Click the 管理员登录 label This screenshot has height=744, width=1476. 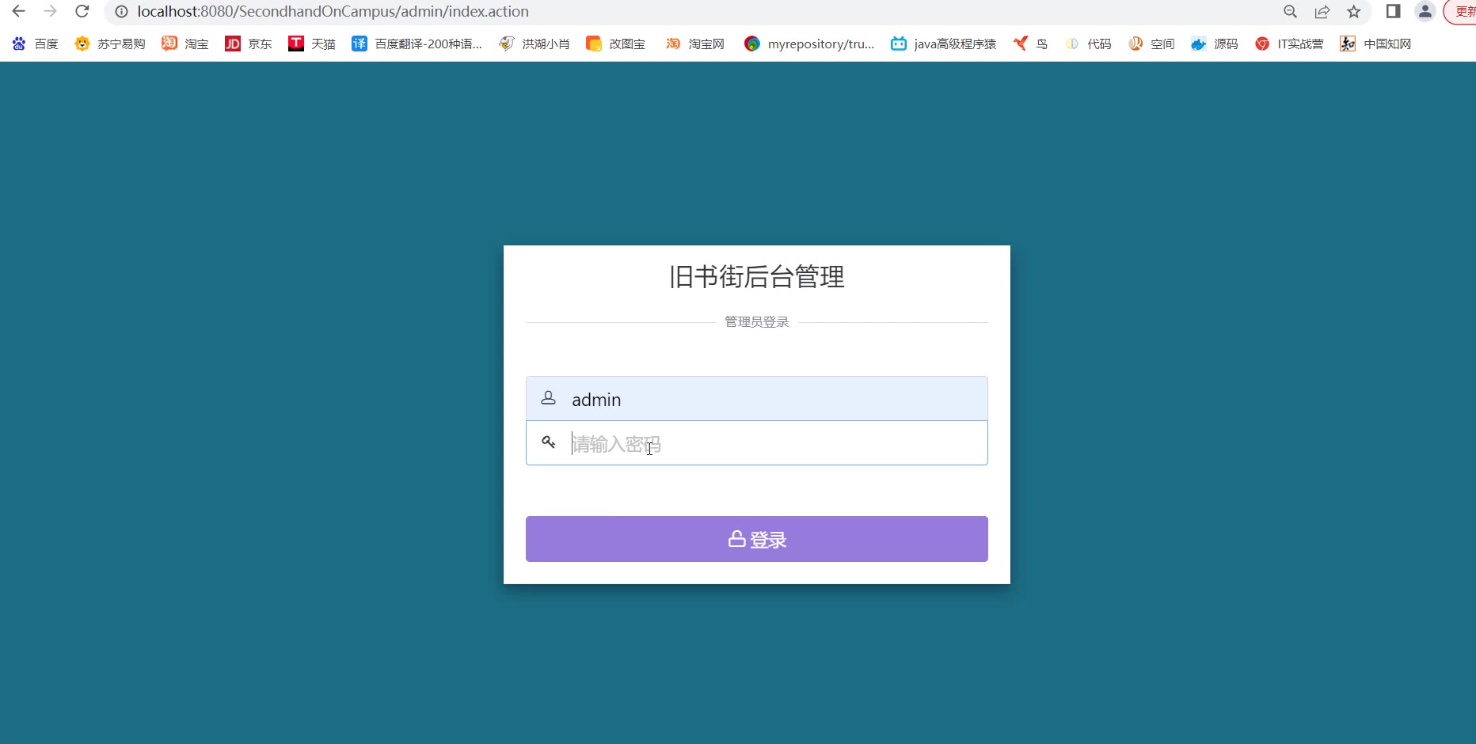757,322
